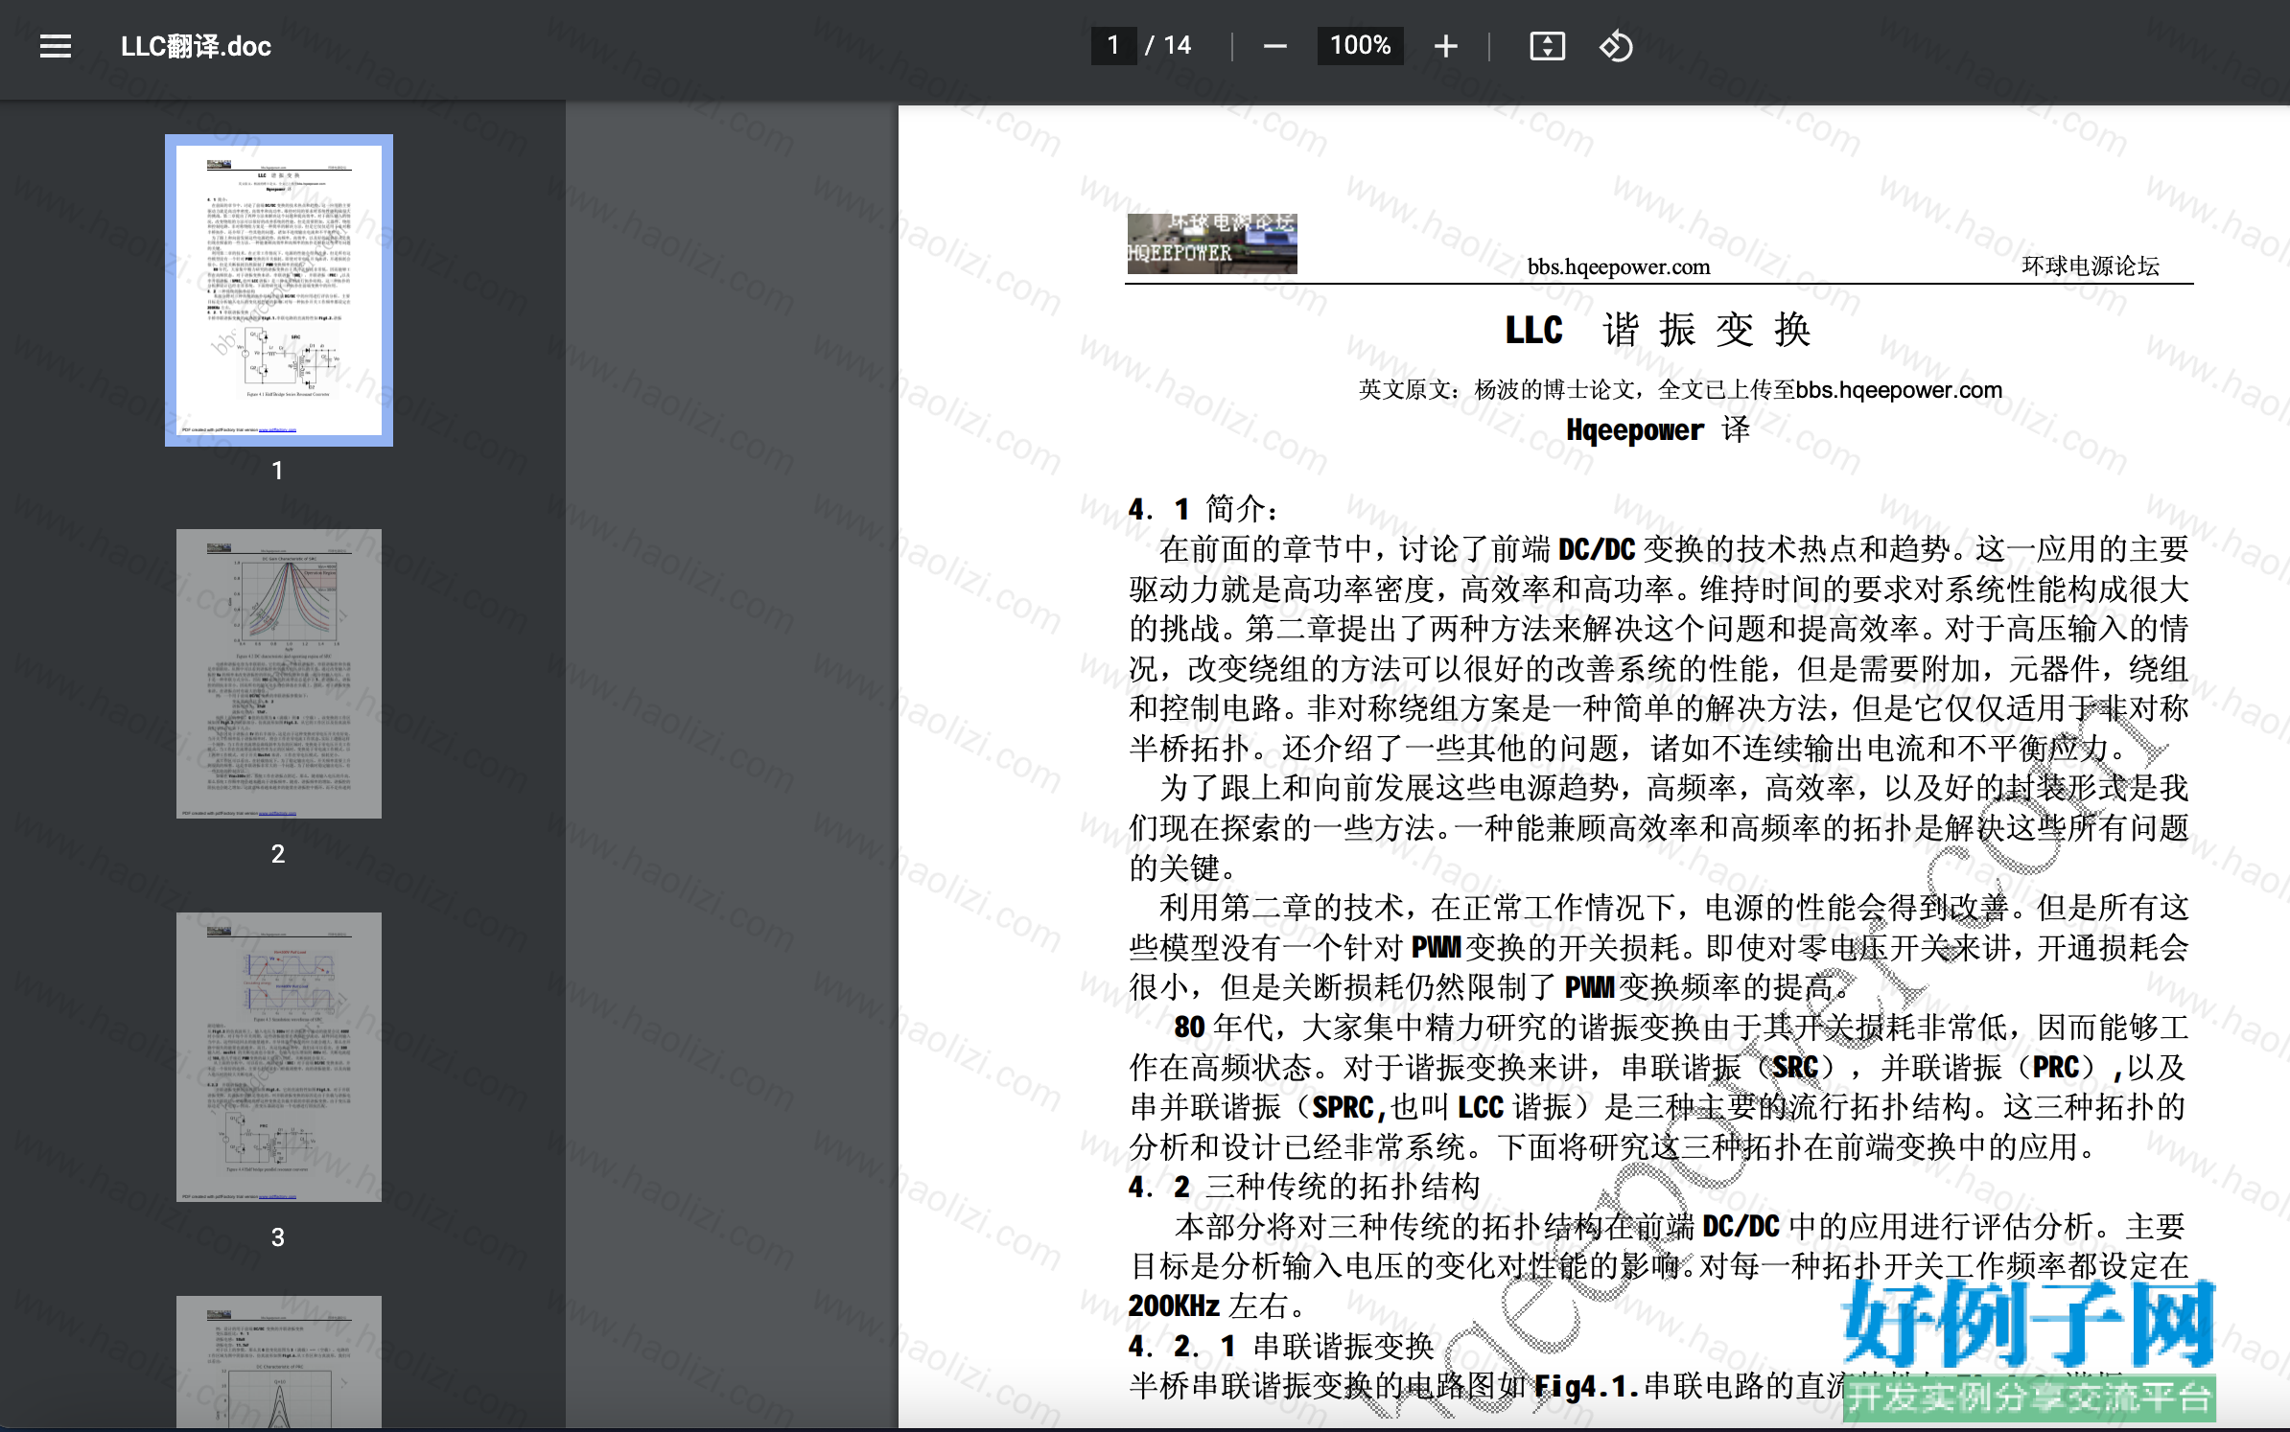The height and width of the screenshot is (1432, 2290).
Task: Click the heading 4.1 简介
Action: pos(1203,508)
